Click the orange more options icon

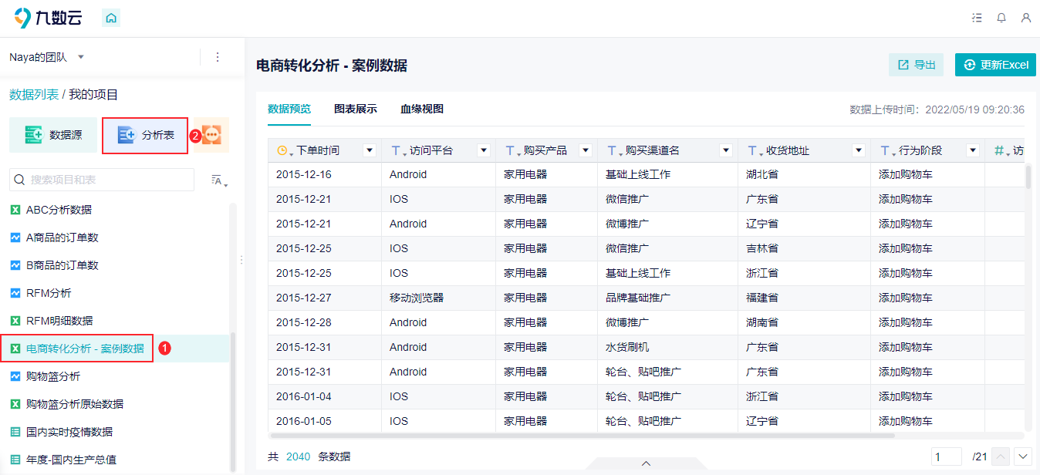pos(211,135)
